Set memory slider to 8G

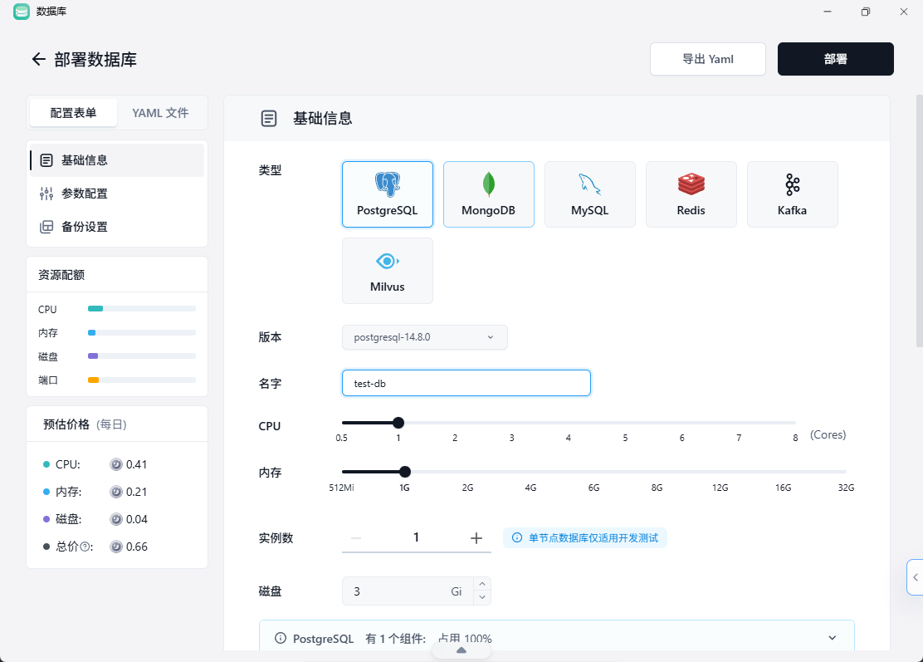click(x=657, y=472)
